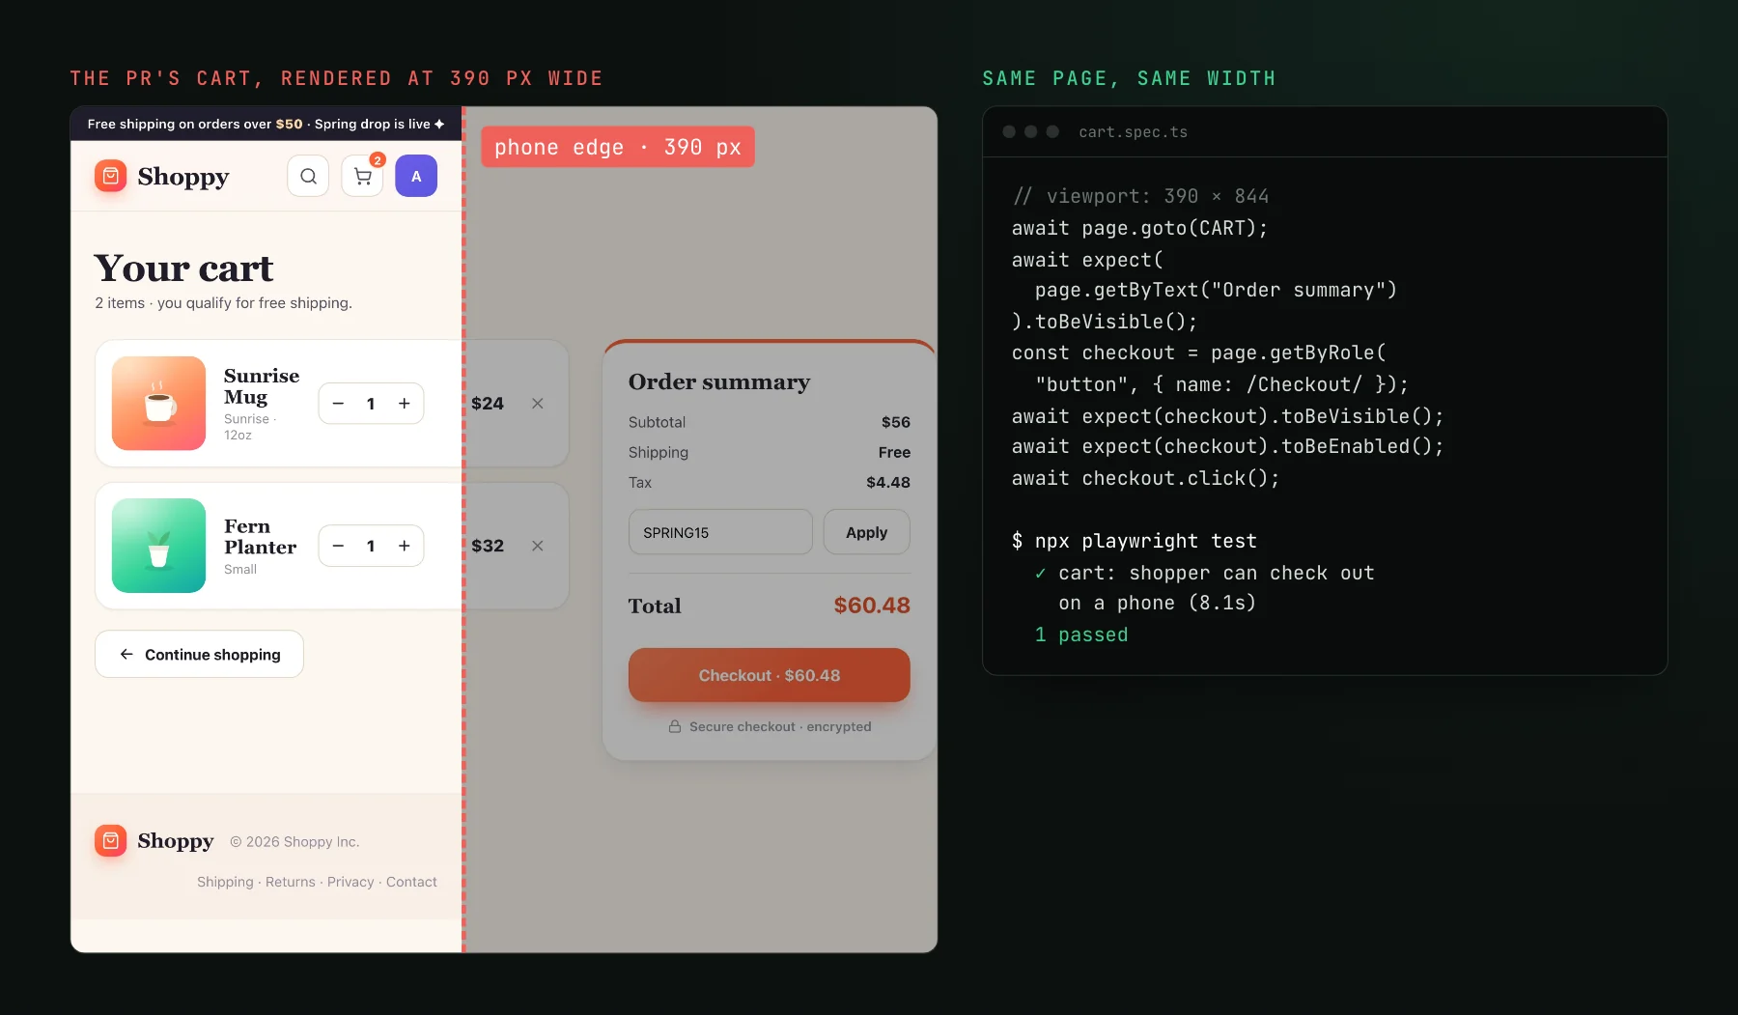Open the Contact footer link
Viewport: 1738px width, 1015px height.
tap(411, 882)
